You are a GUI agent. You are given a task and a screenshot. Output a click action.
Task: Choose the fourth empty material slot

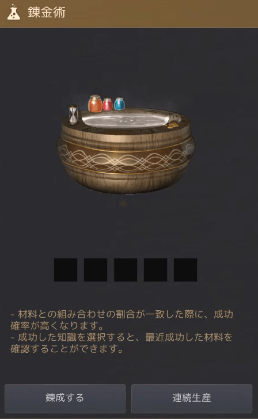point(155,270)
